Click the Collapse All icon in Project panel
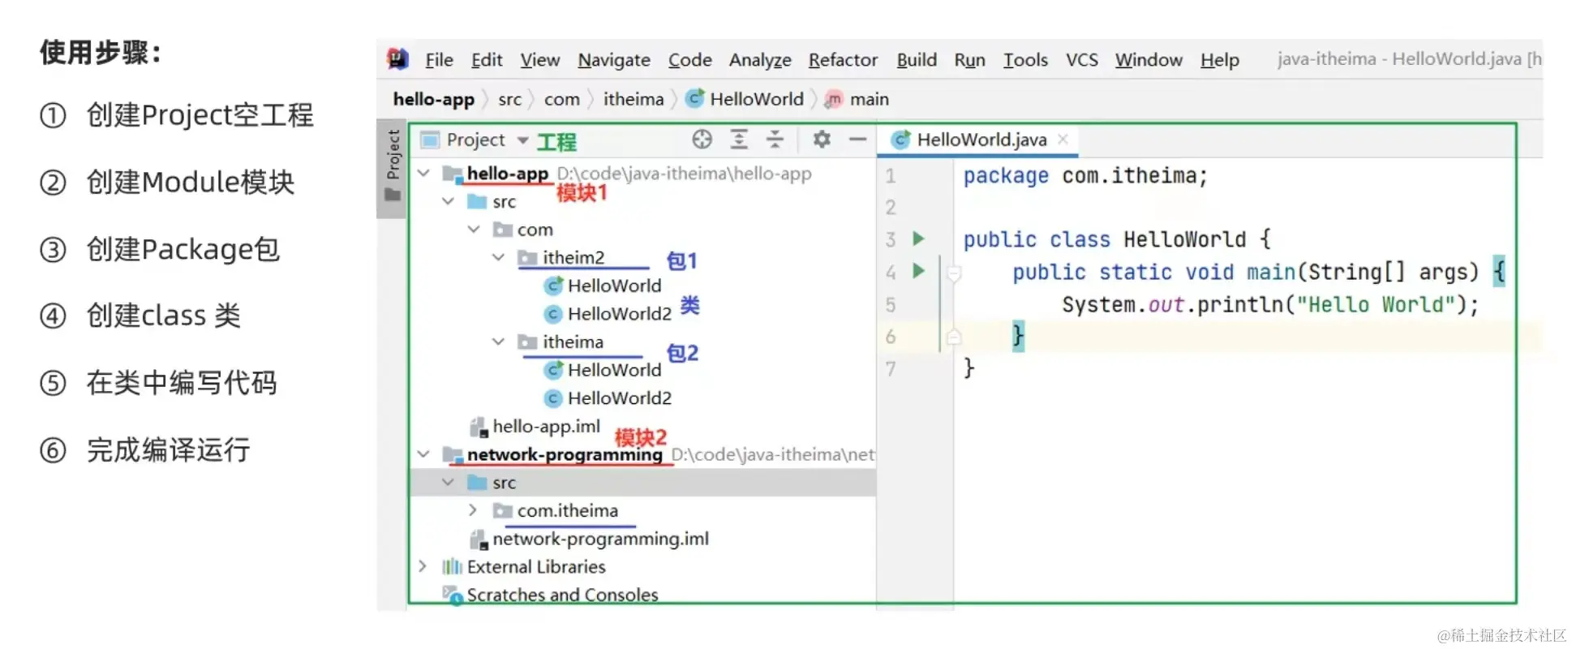This screenshot has width=1572, height=649. [x=775, y=140]
